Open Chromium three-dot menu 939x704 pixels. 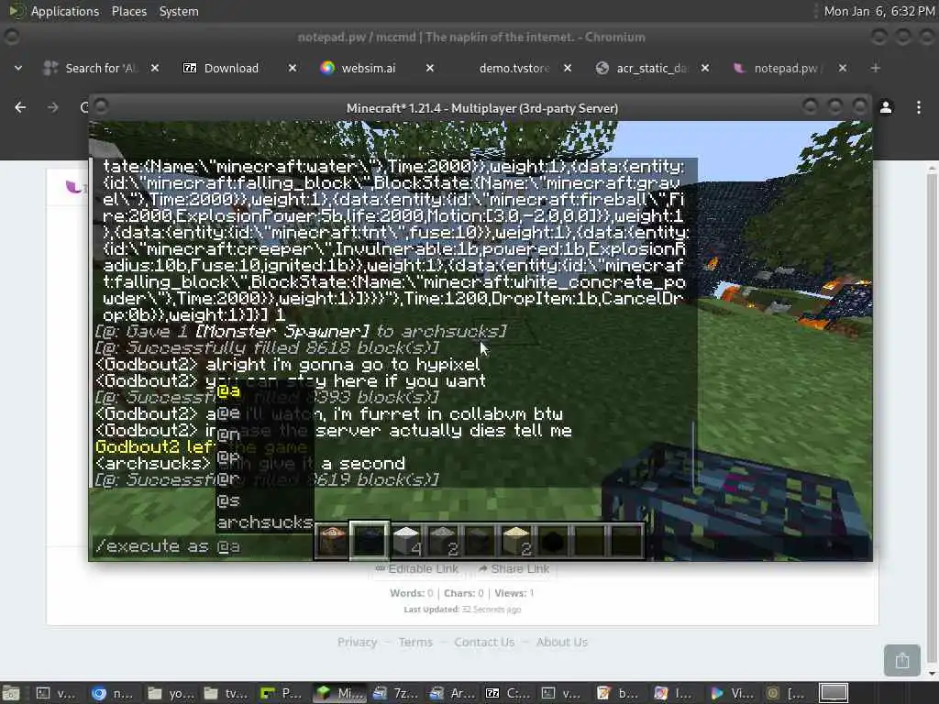[x=919, y=108]
